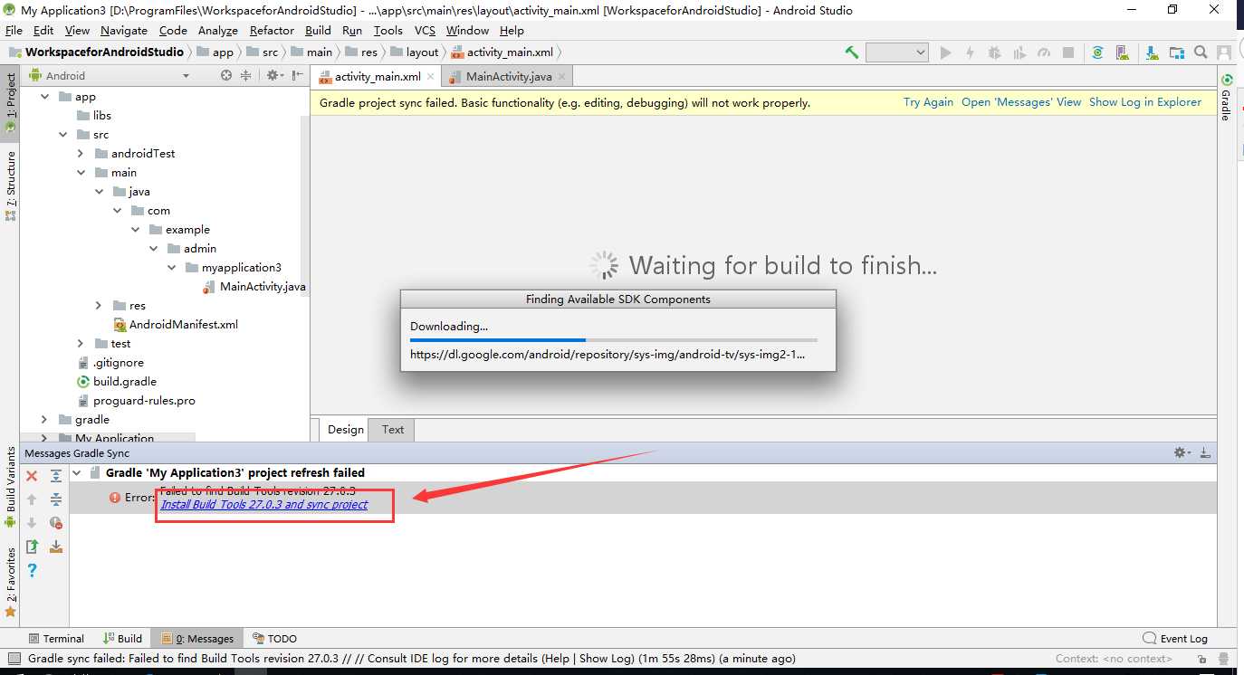Screen dimensions: 1244x675
Task: Click Previous Message up arrow icon
Action: (32, 499)
